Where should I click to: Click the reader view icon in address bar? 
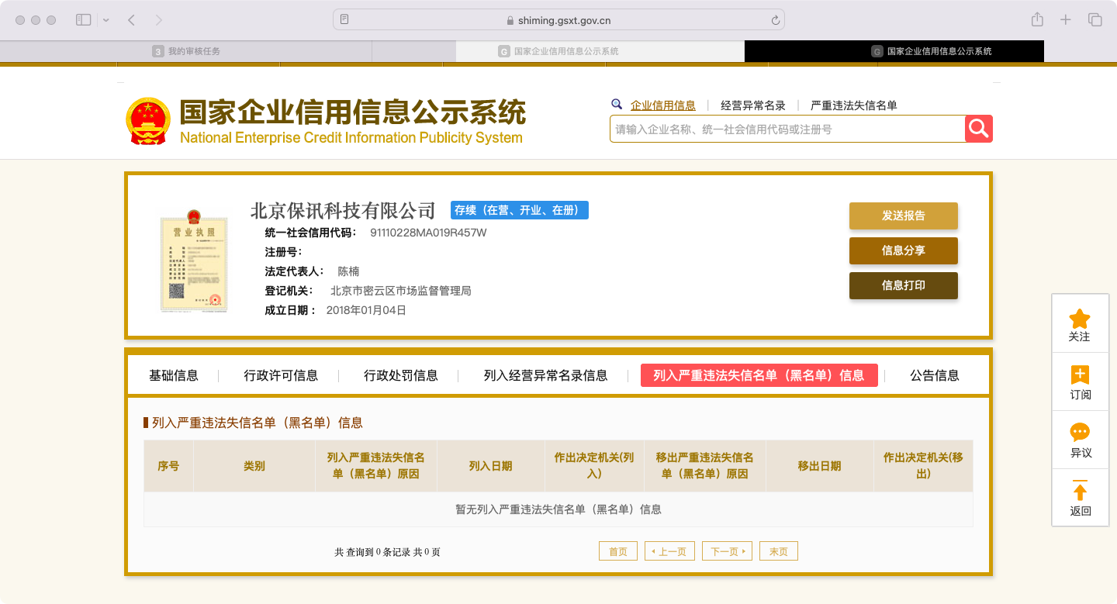click(344, 20)
